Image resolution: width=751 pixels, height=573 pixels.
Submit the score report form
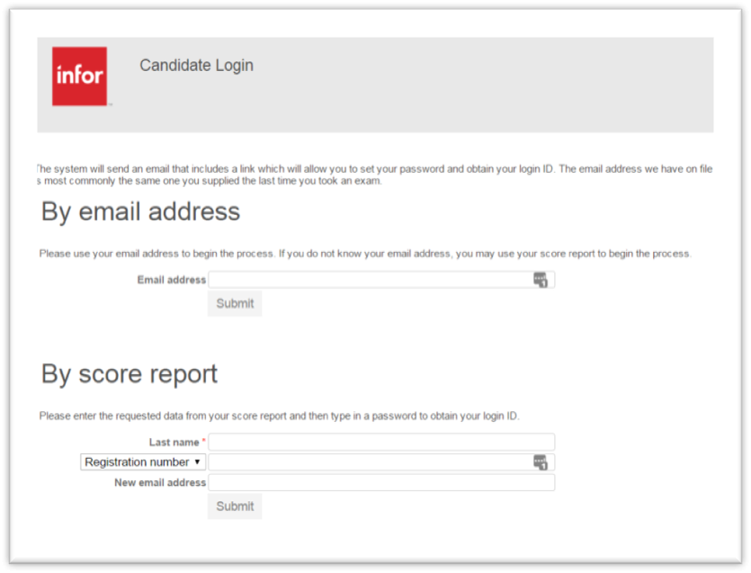235,506
